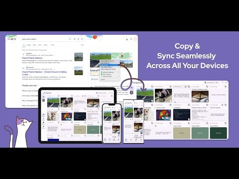Open the Grand Prairie Stadium Cricket Ground result

[44, 73]
